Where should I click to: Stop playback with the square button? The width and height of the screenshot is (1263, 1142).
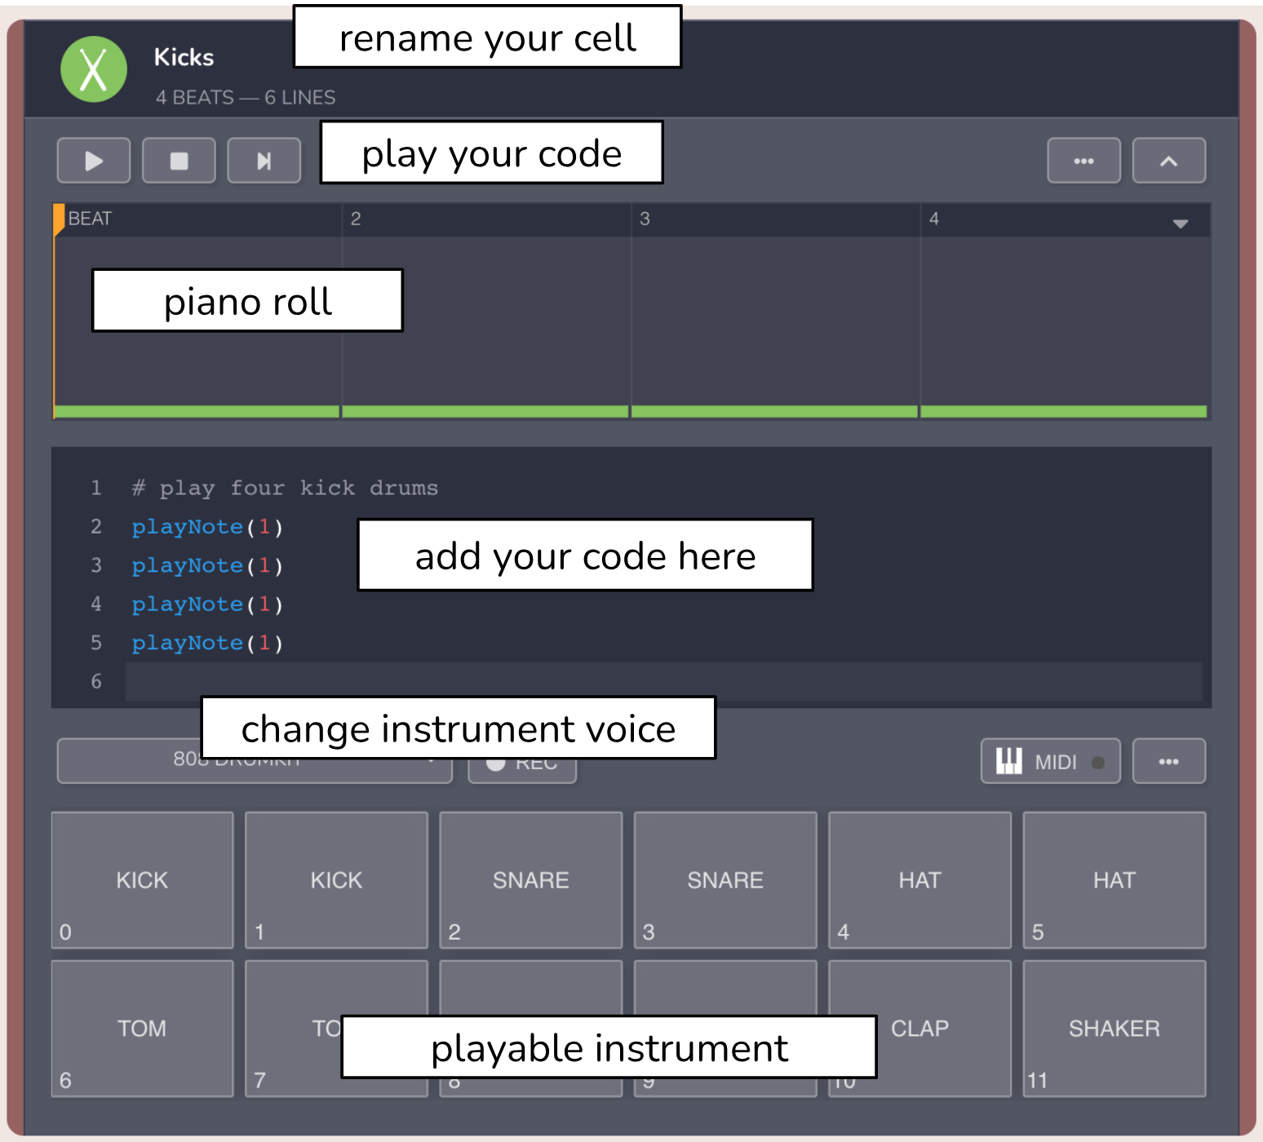pos(179,161)
